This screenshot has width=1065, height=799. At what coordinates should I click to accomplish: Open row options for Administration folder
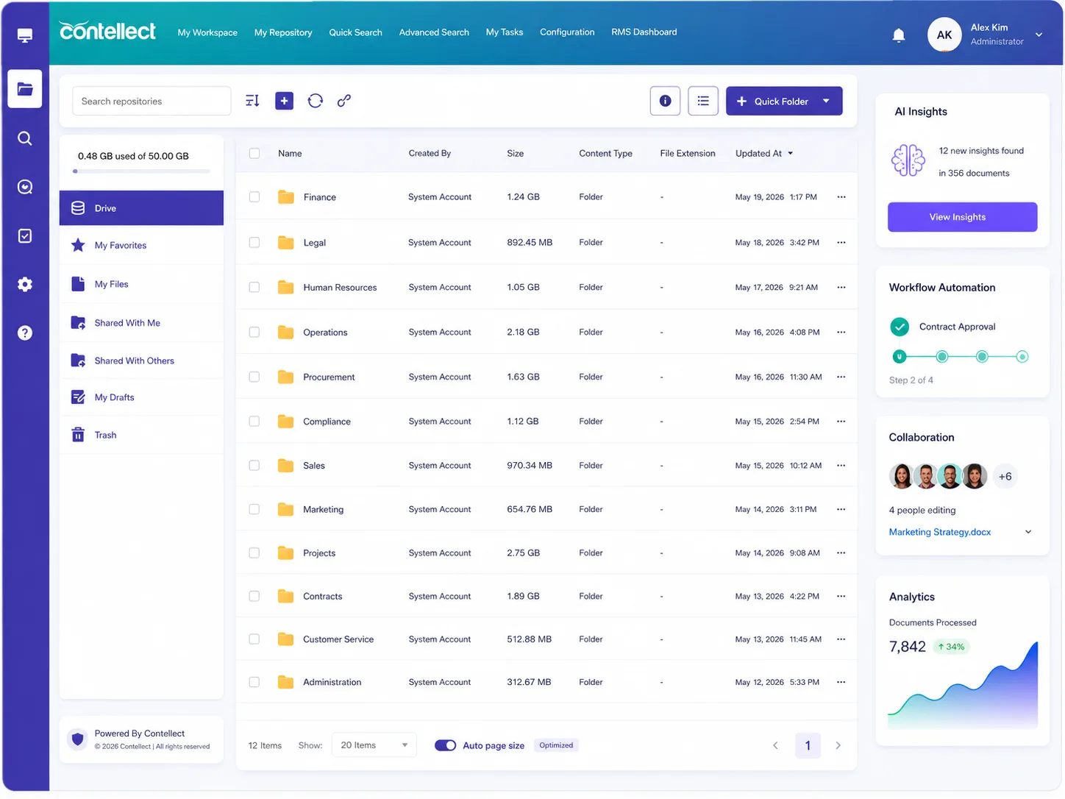[x=841, y=682]
